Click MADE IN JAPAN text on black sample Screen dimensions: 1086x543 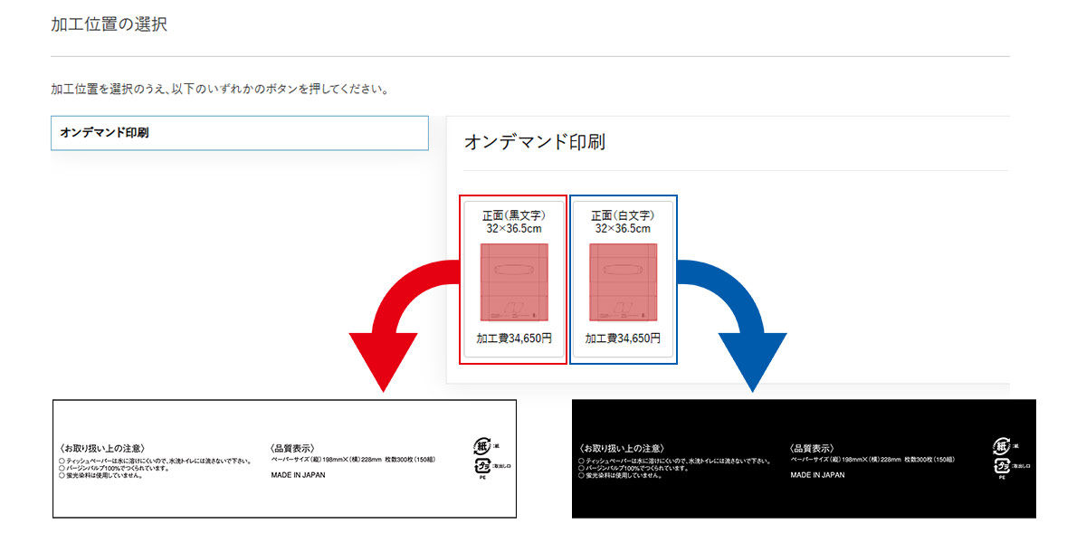tap(817, 474)
